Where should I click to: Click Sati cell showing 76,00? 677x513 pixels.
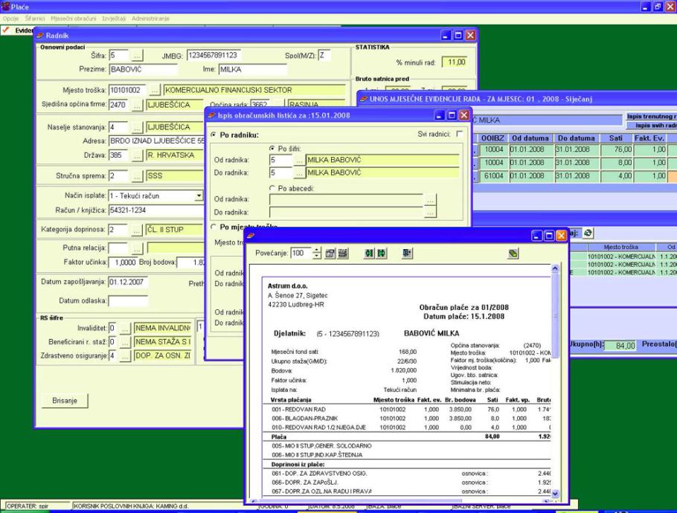pos(615,149)
